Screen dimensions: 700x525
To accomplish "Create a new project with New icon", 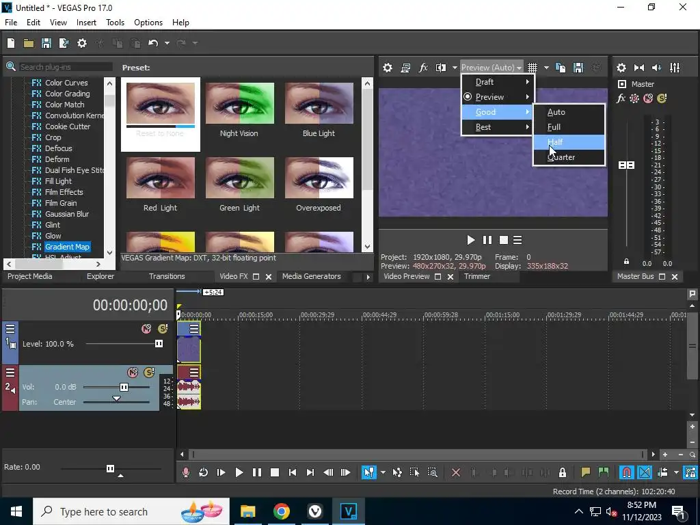I will coord(11,43).
